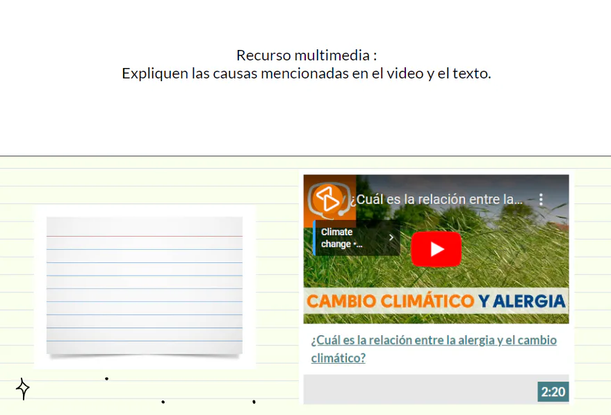611x415 pixels.
Task: Click the 'CAMBIO CLIMÁTICO' orange banner text
Action: click(390, 302)
